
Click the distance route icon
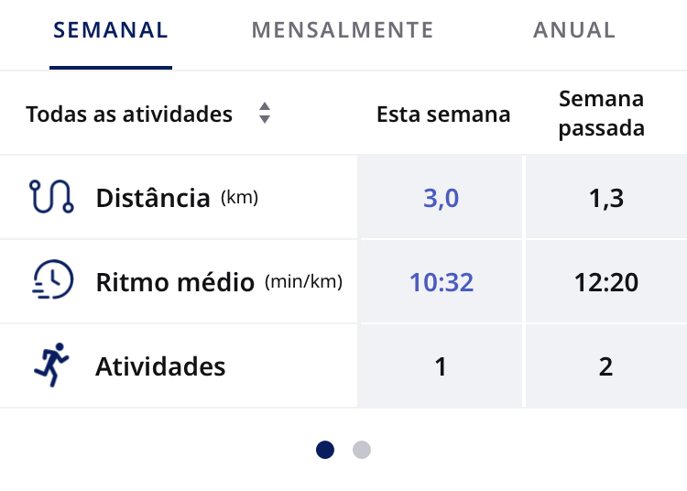coord(51,197)
